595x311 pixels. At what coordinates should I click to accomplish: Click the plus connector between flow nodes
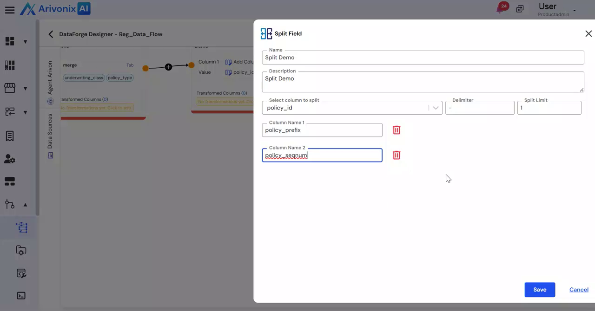(168, 67)
